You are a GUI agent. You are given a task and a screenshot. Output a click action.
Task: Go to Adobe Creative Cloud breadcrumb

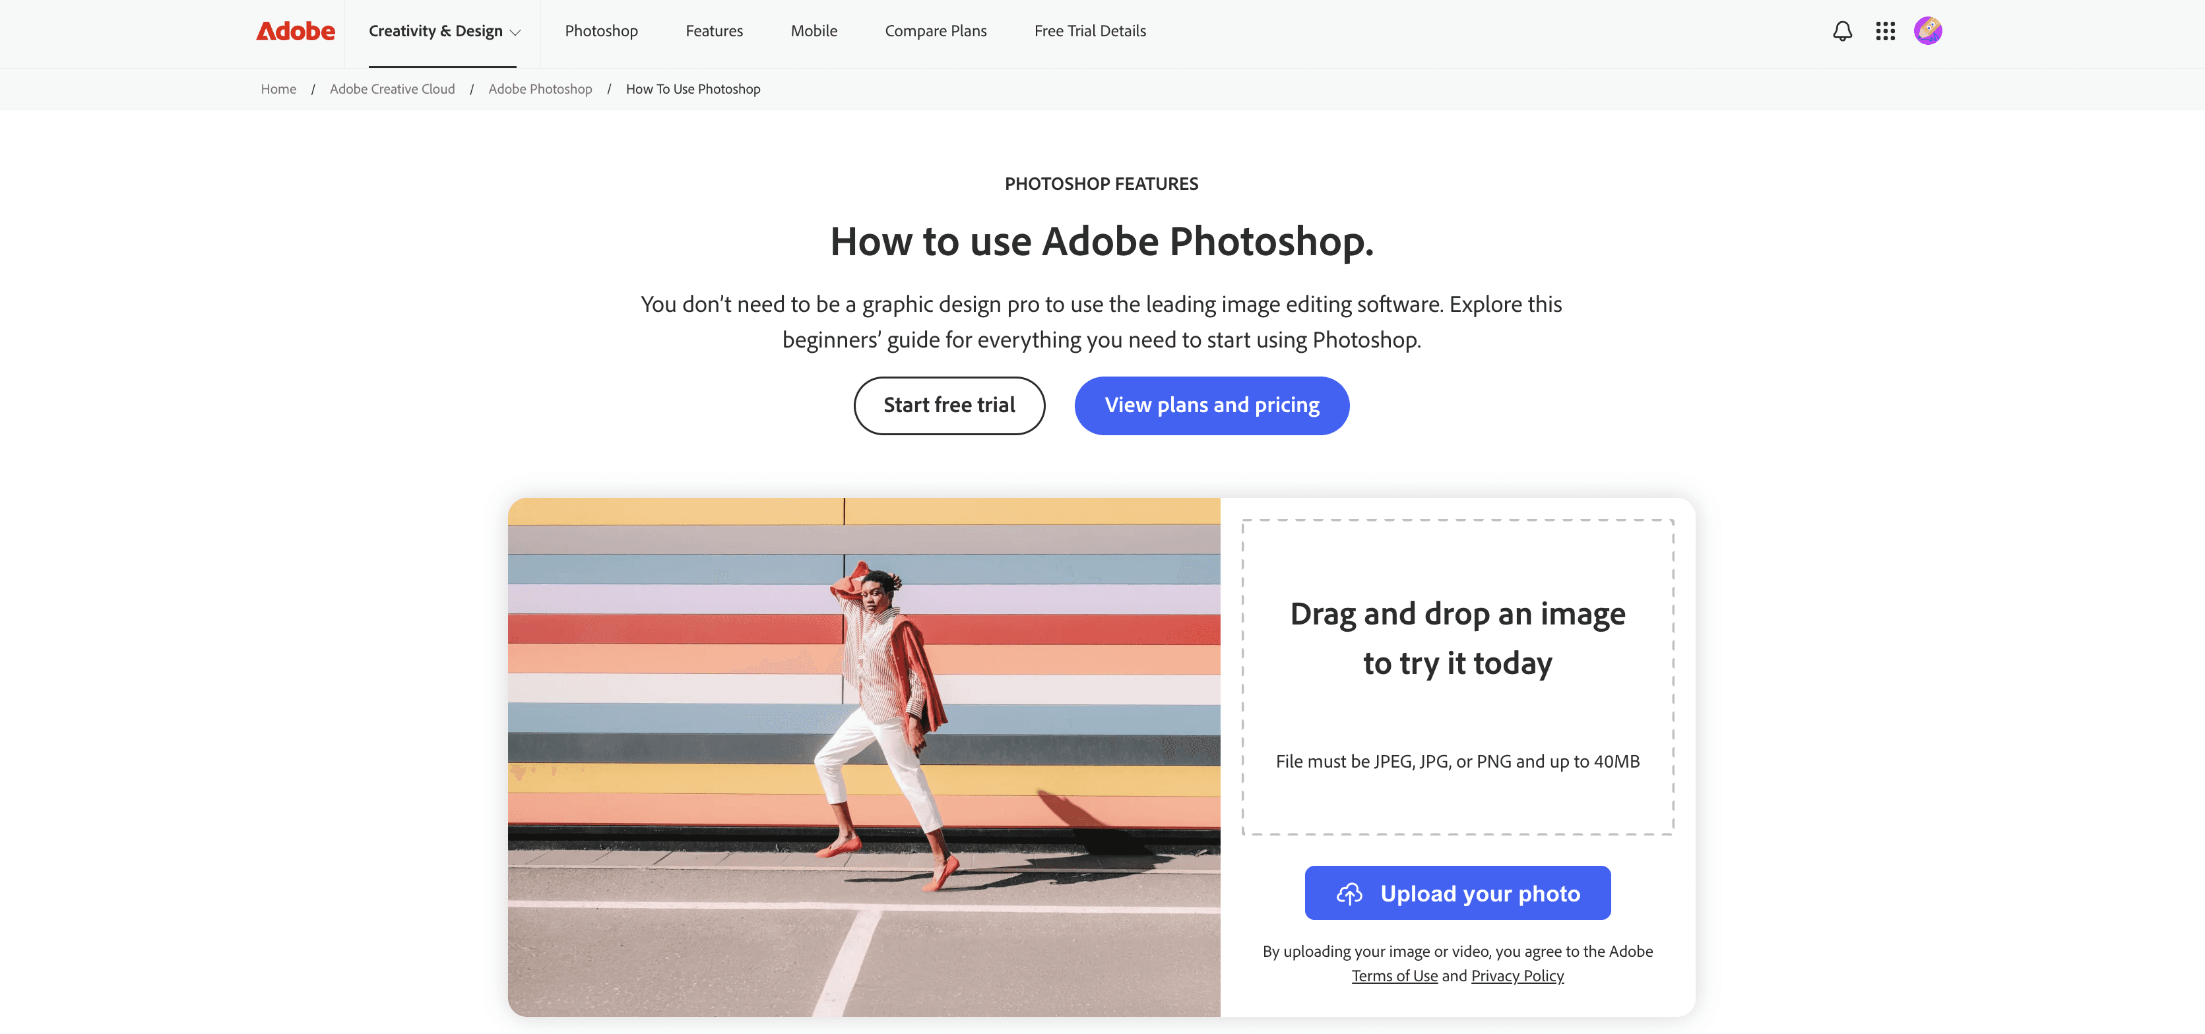coord(392,89)
